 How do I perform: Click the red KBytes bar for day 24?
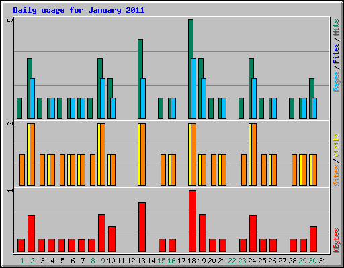[253, 234]
